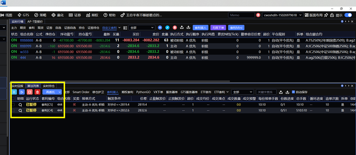Switch to the AP-T型报价 tab
This screenshot has width=356, height=155.
35,21
